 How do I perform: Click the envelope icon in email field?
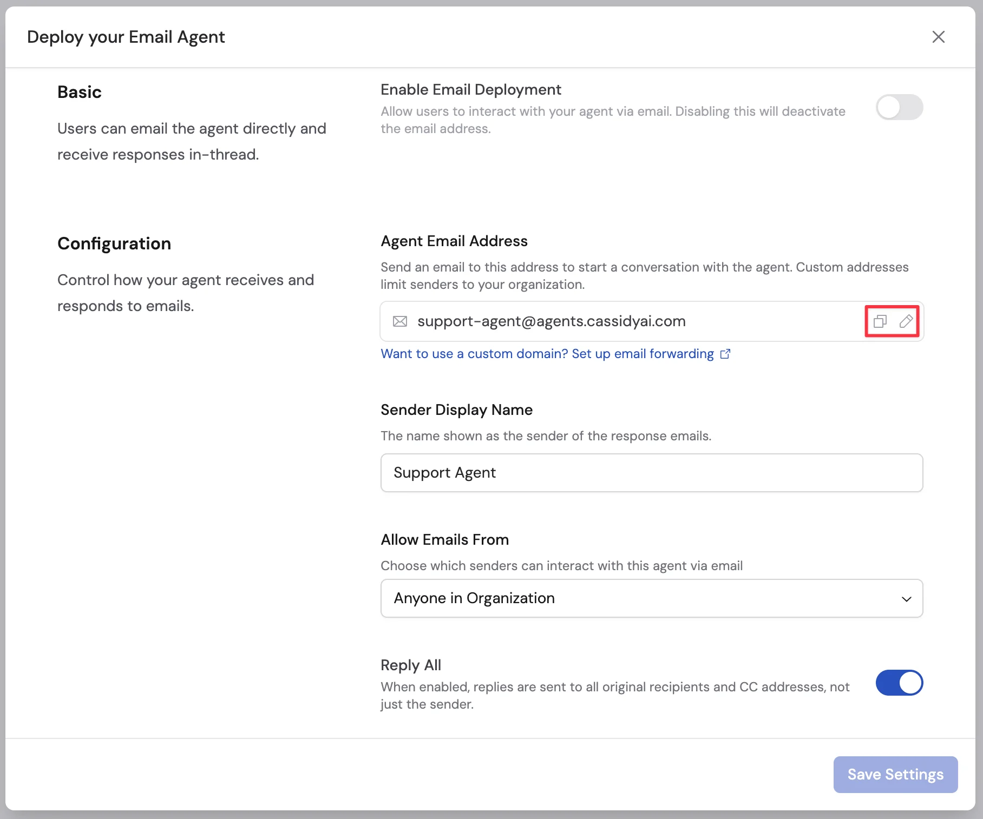pyautogui.click(x=400, y=321)
